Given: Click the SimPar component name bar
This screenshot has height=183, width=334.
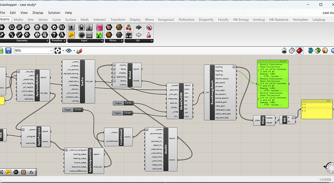Looking at the screenshot, I should click(82, 82).
